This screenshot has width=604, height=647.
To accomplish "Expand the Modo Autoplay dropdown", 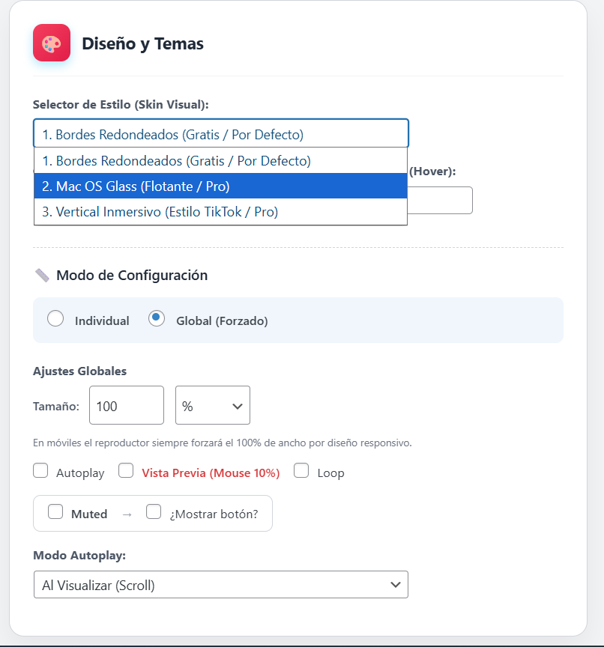I will tap(221, 585).
